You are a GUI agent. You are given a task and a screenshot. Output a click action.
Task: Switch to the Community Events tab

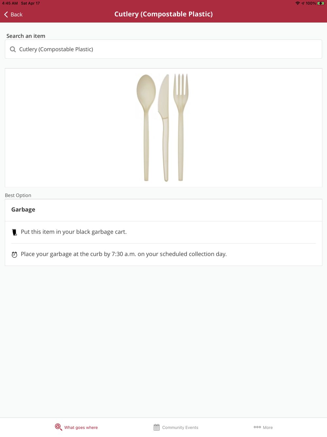(x=176, y=427)
